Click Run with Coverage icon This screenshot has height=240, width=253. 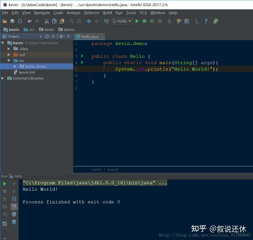(152, 21)
